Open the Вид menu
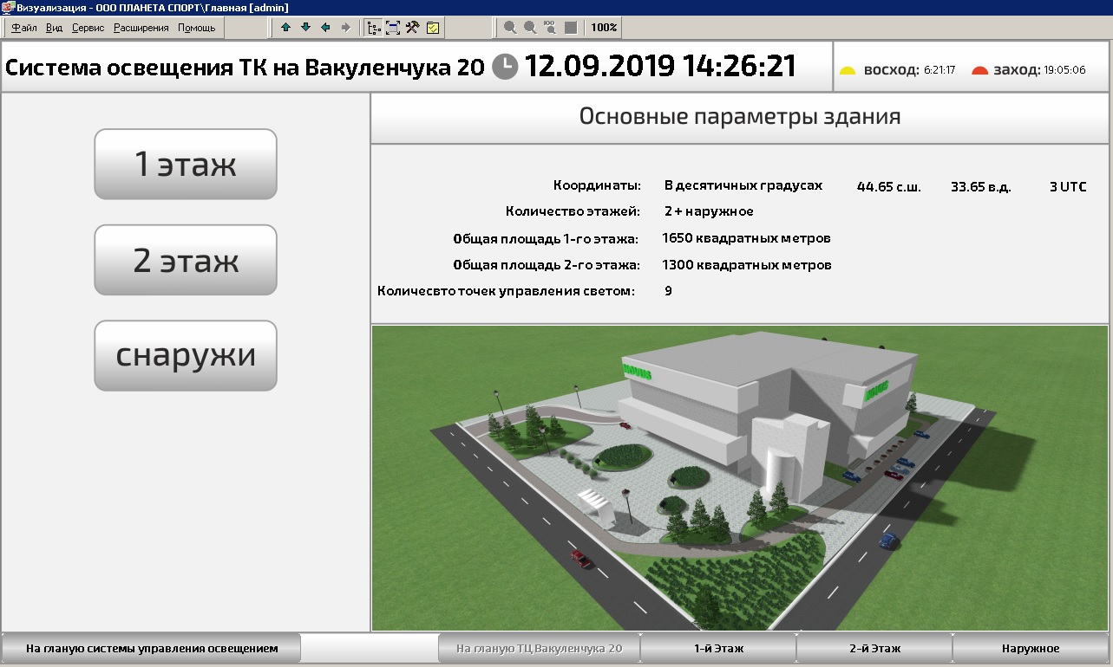The height and width of the screenshot is (667, 1113). [x=54, y=28]
